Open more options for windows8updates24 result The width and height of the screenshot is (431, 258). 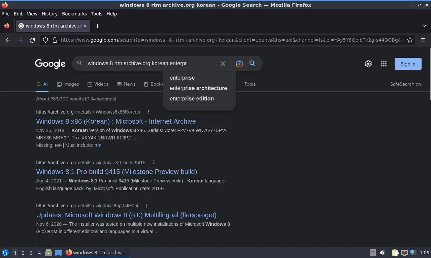(147, 206)
